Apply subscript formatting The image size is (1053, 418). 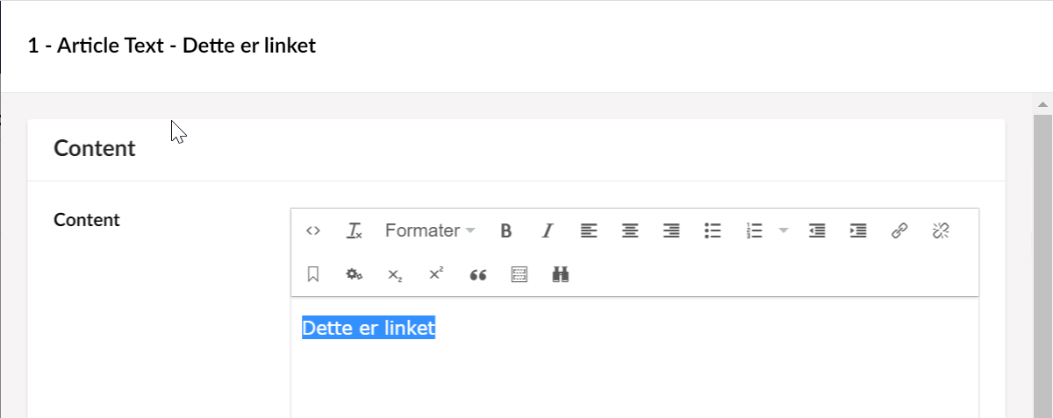(x=395, y=275)
